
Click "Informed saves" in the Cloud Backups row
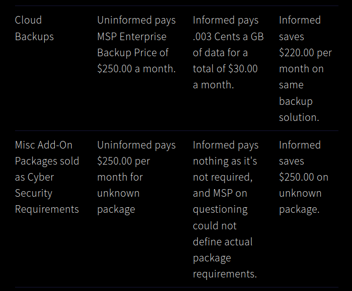[x=300, y=28]
